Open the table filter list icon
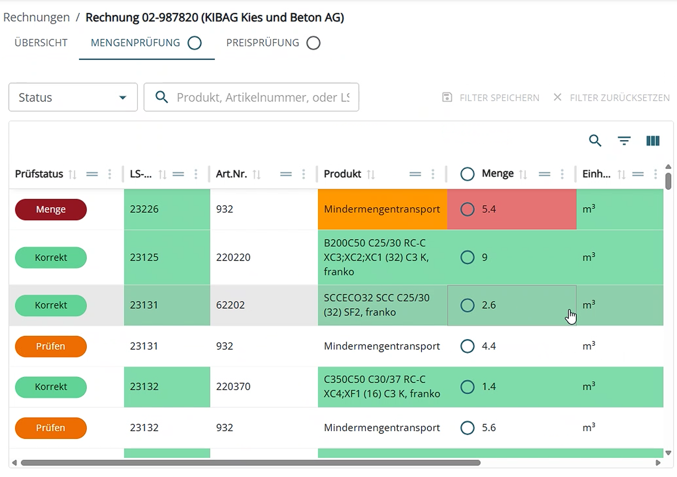The height and width of the screenshot is (477, 677). (x=624, y=140)
